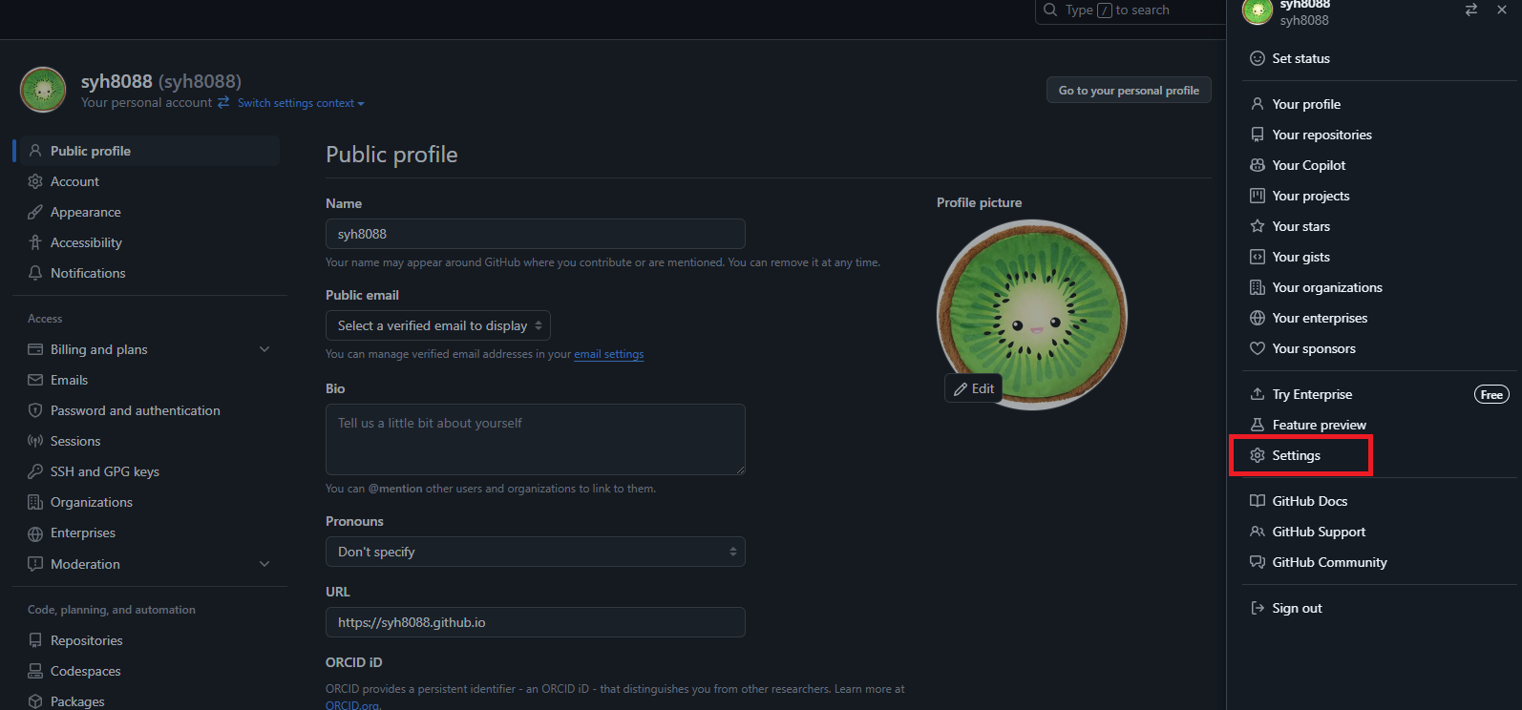Screen dimensions: 1522x710
Task: Expand the Billing and plans section
Action: point(264,349)
